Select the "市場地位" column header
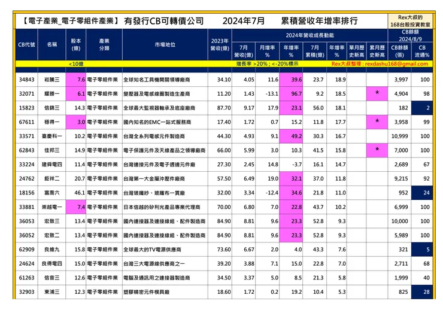 coord(165,45)
